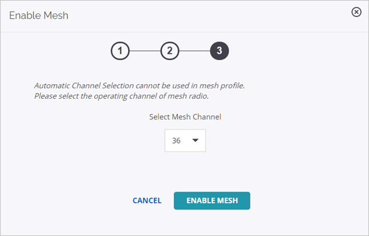This screenshot has width=369, height=236.
Task: Jump to step 2 circle
Action: tap(170, 51)
